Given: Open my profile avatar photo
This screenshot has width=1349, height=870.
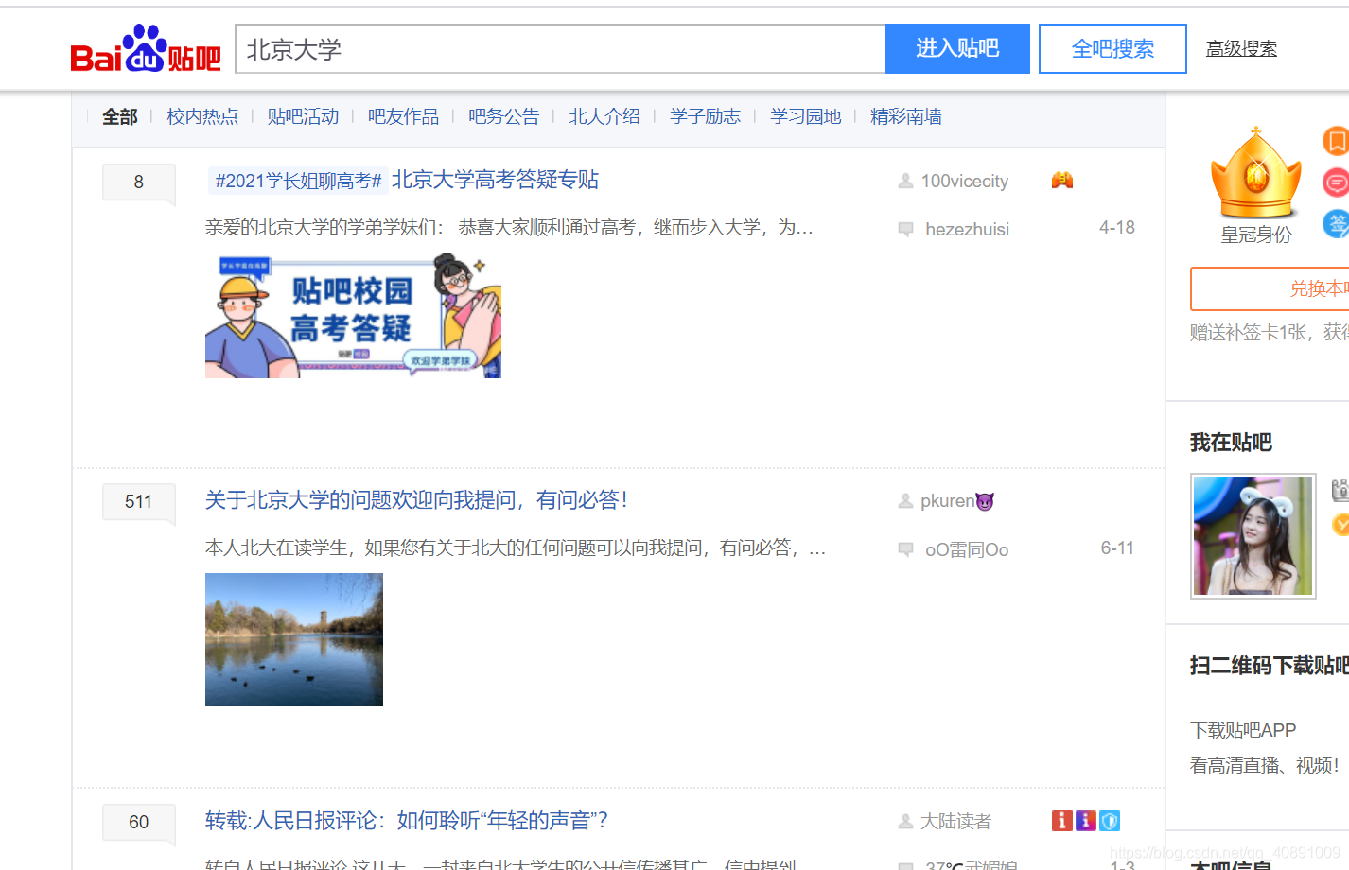Looking at the screenshot, I should point(1253,536).
